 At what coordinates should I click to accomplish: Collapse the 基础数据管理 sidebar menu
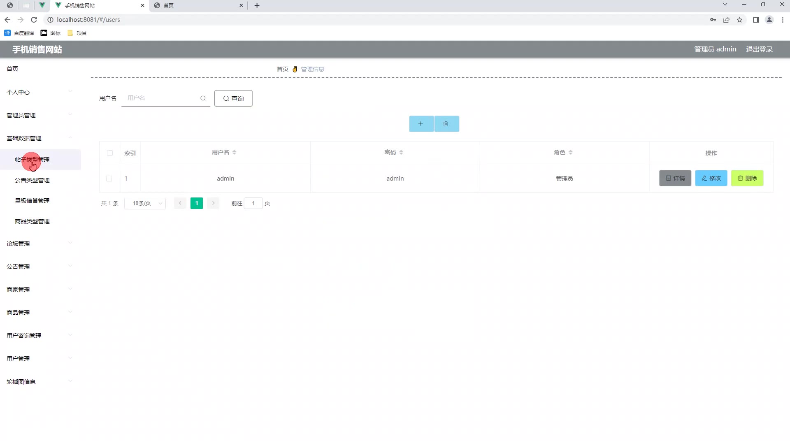coord(40,138)
